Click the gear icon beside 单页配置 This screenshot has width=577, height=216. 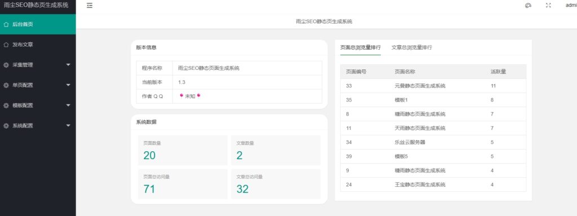[6, 85]
